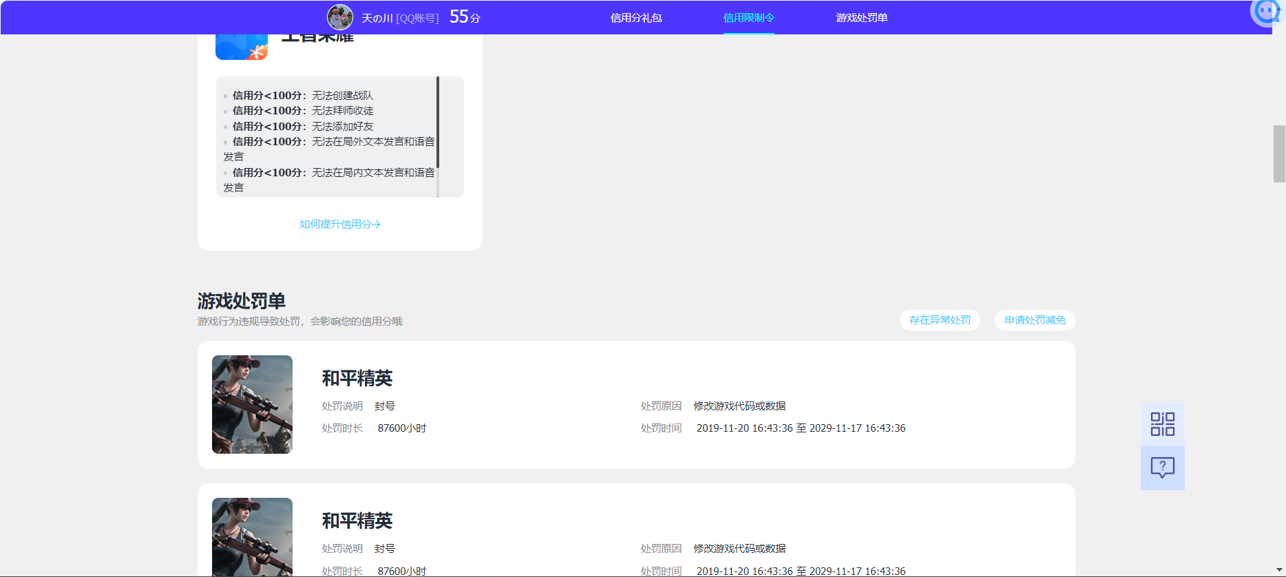Click the 55分 credit score in the header
This screenshot has height=577, width=1286.
coord(465,17)
